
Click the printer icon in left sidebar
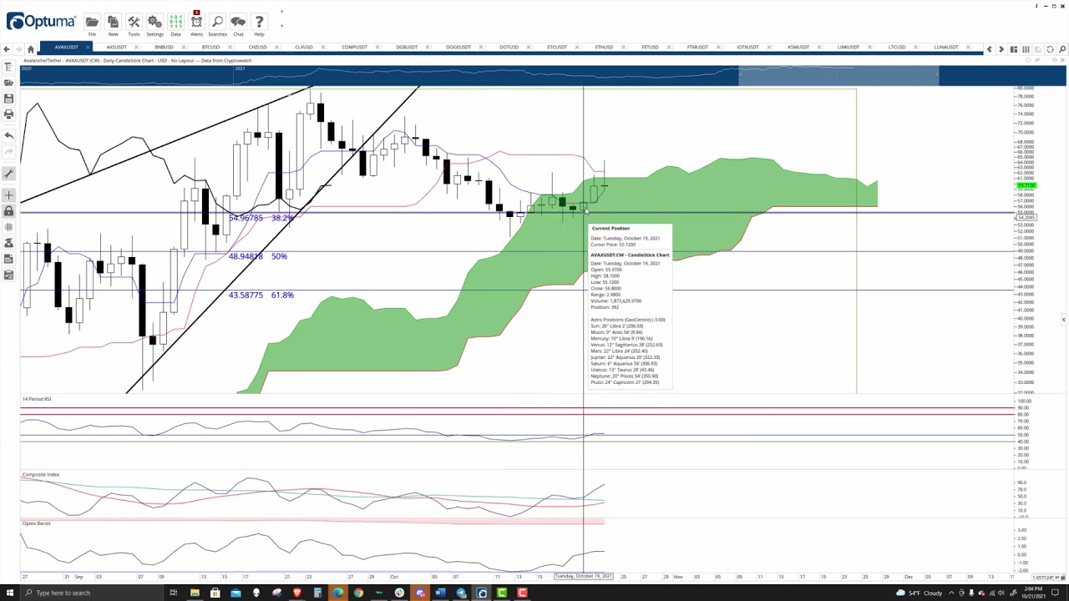pos(8,114)
